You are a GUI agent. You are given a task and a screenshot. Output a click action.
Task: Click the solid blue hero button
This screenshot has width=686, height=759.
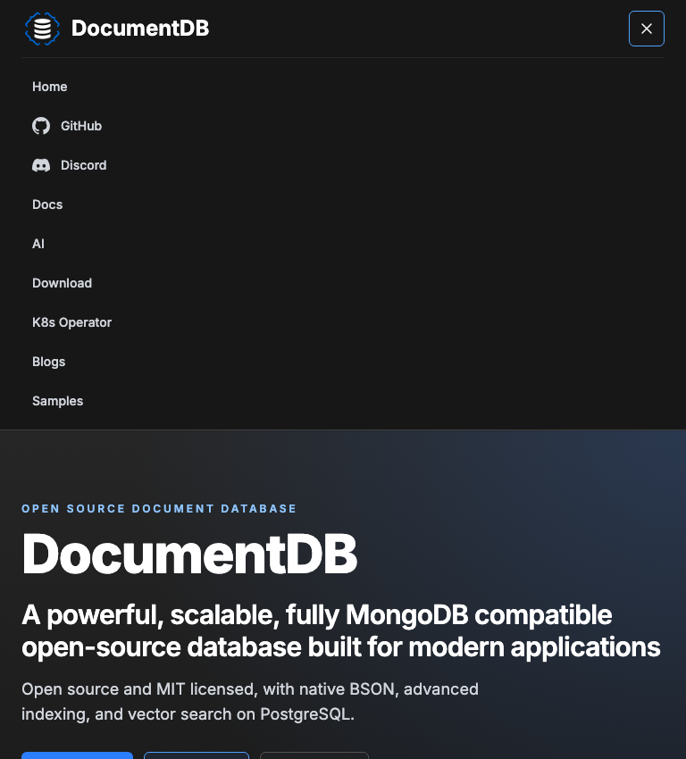pyautogui.click(x=77, y=755)
